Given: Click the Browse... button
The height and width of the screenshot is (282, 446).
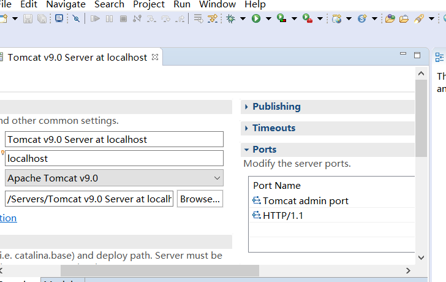Looking at the screenshot, I should [200, 199].
